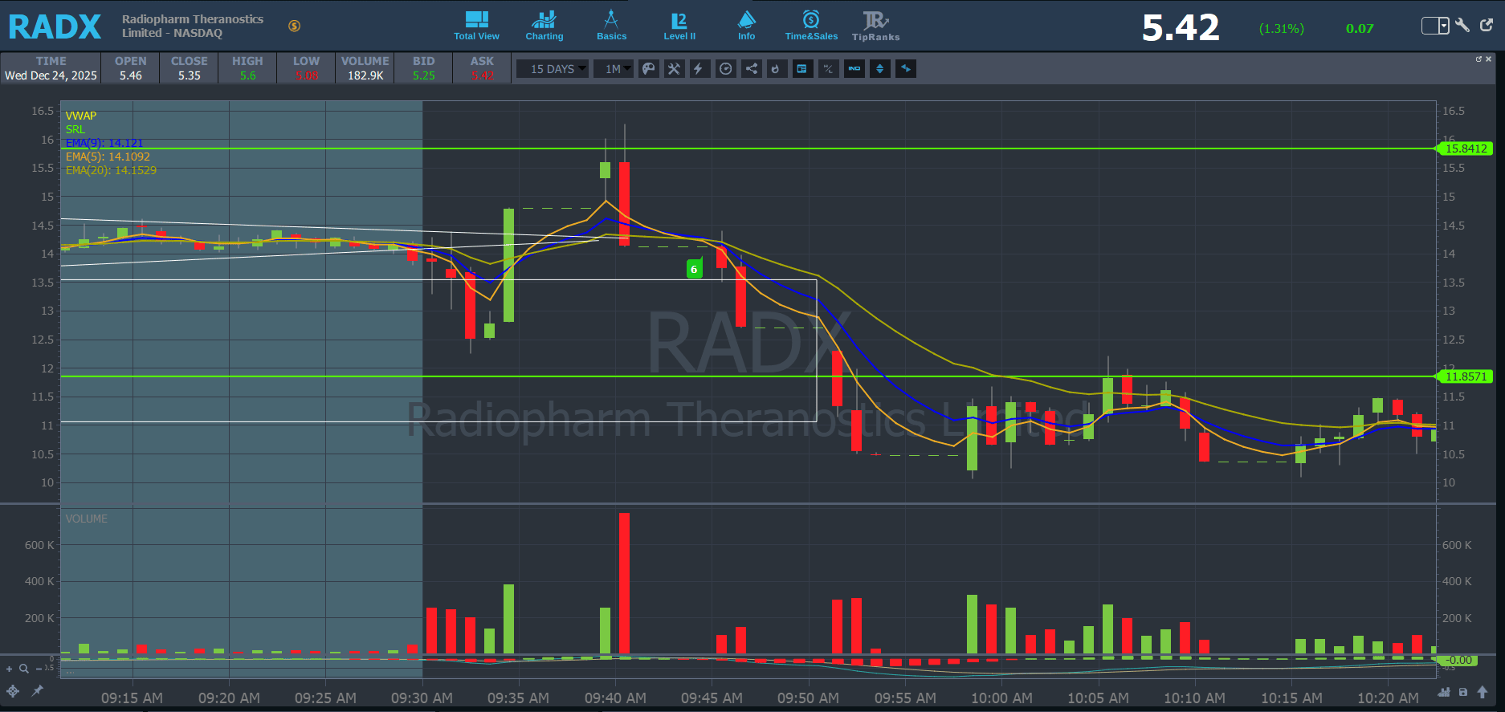Click the pin icon at bottom left
Image resolution: width=1505 pixels, height=712 pixels.
[37, 690]
